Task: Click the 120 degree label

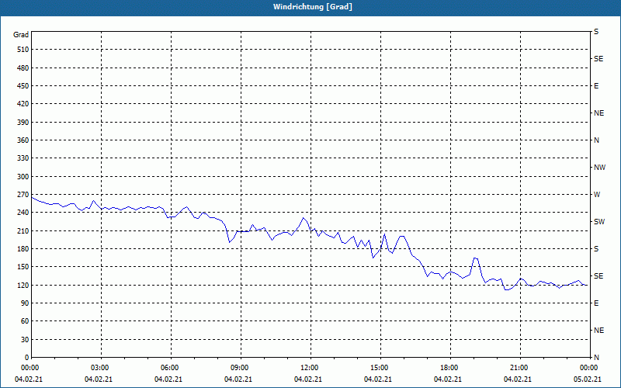Action: [x=23, y=285]
